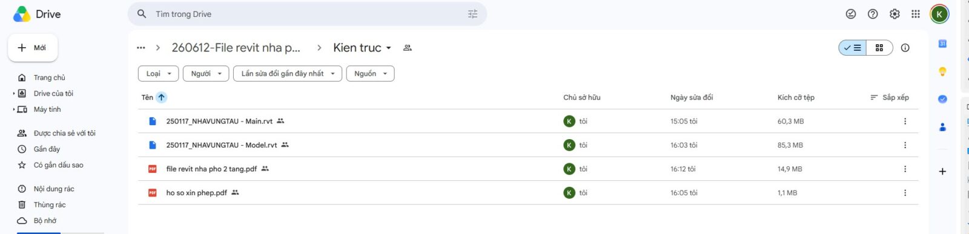Switch to list layout view

coord(853,48)
